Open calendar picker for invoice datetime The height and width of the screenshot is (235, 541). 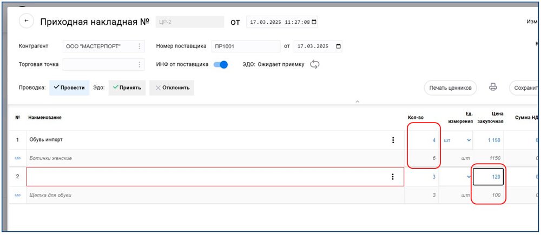point(314,22)
